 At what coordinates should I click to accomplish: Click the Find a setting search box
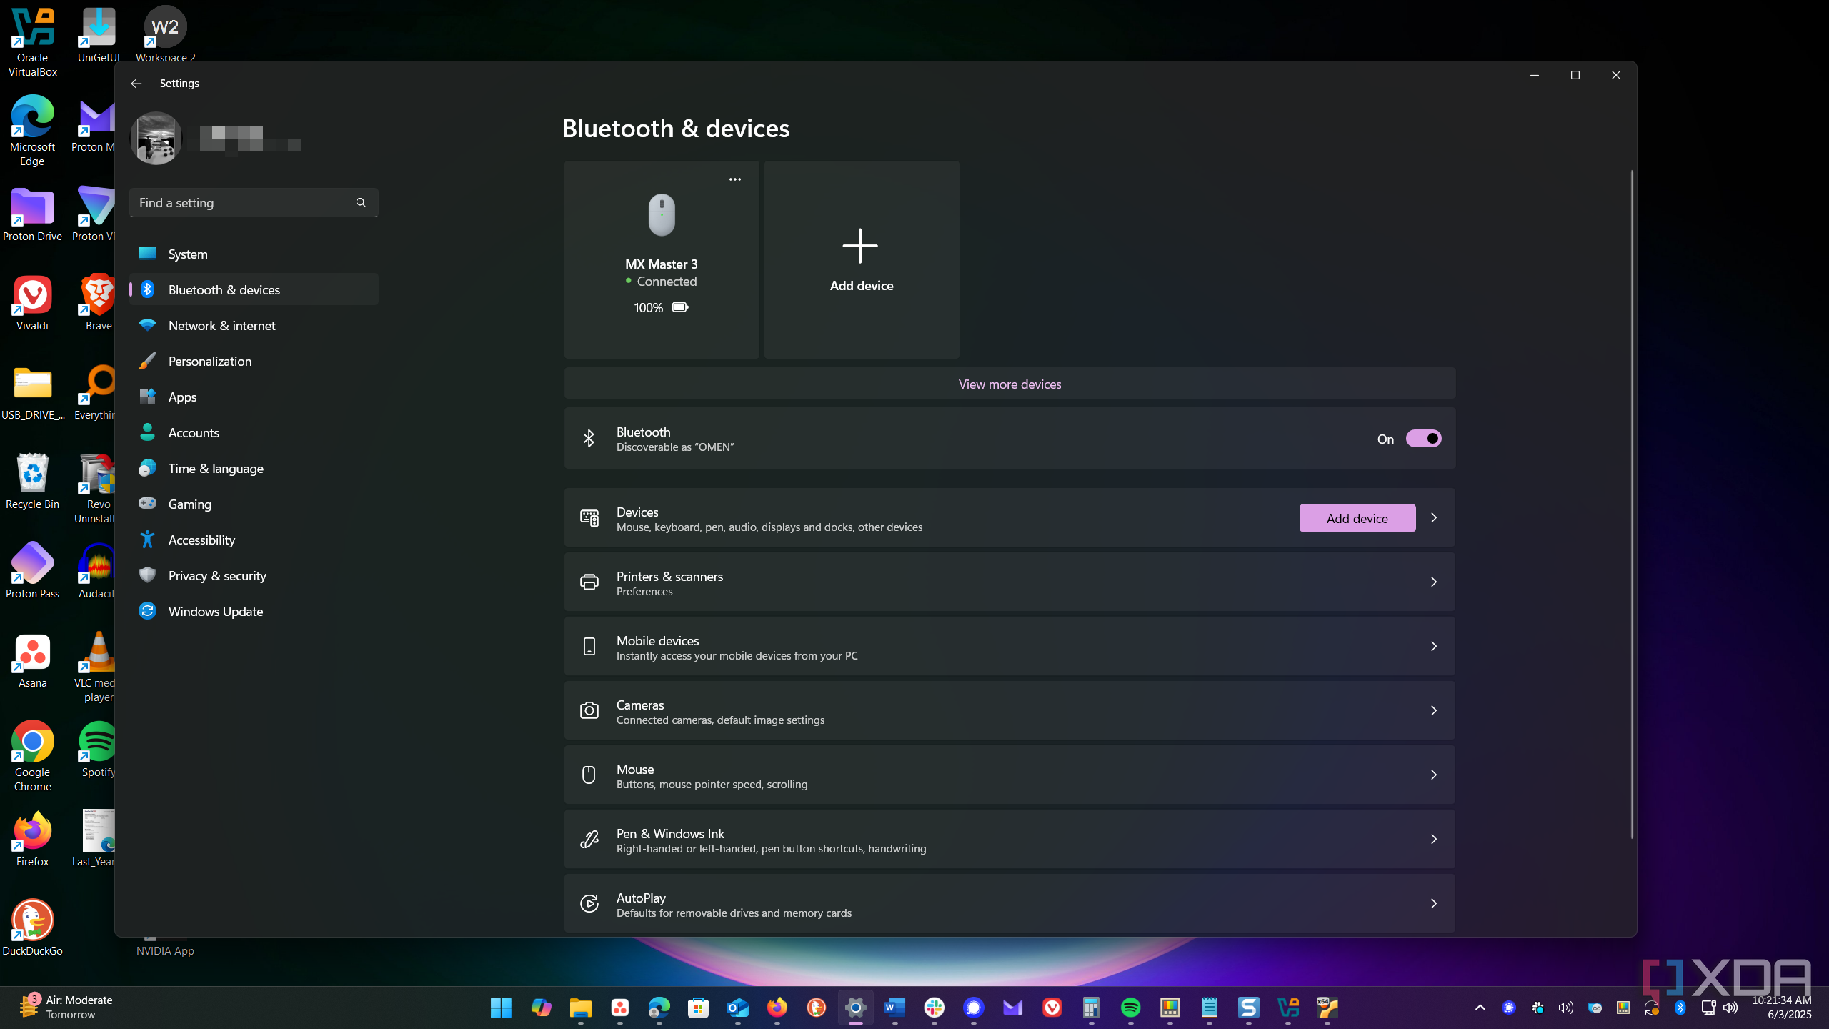(x=254, y=203)
